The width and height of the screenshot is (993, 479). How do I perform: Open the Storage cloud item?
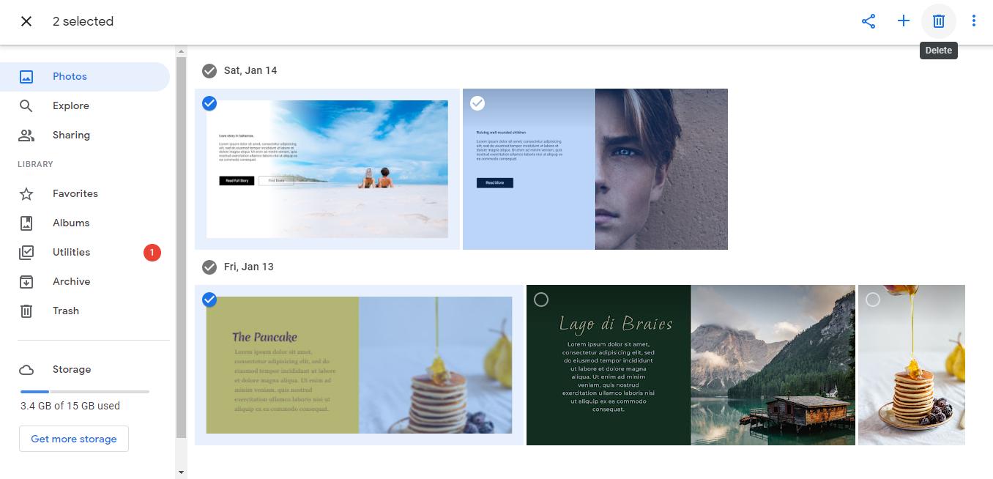71,370
